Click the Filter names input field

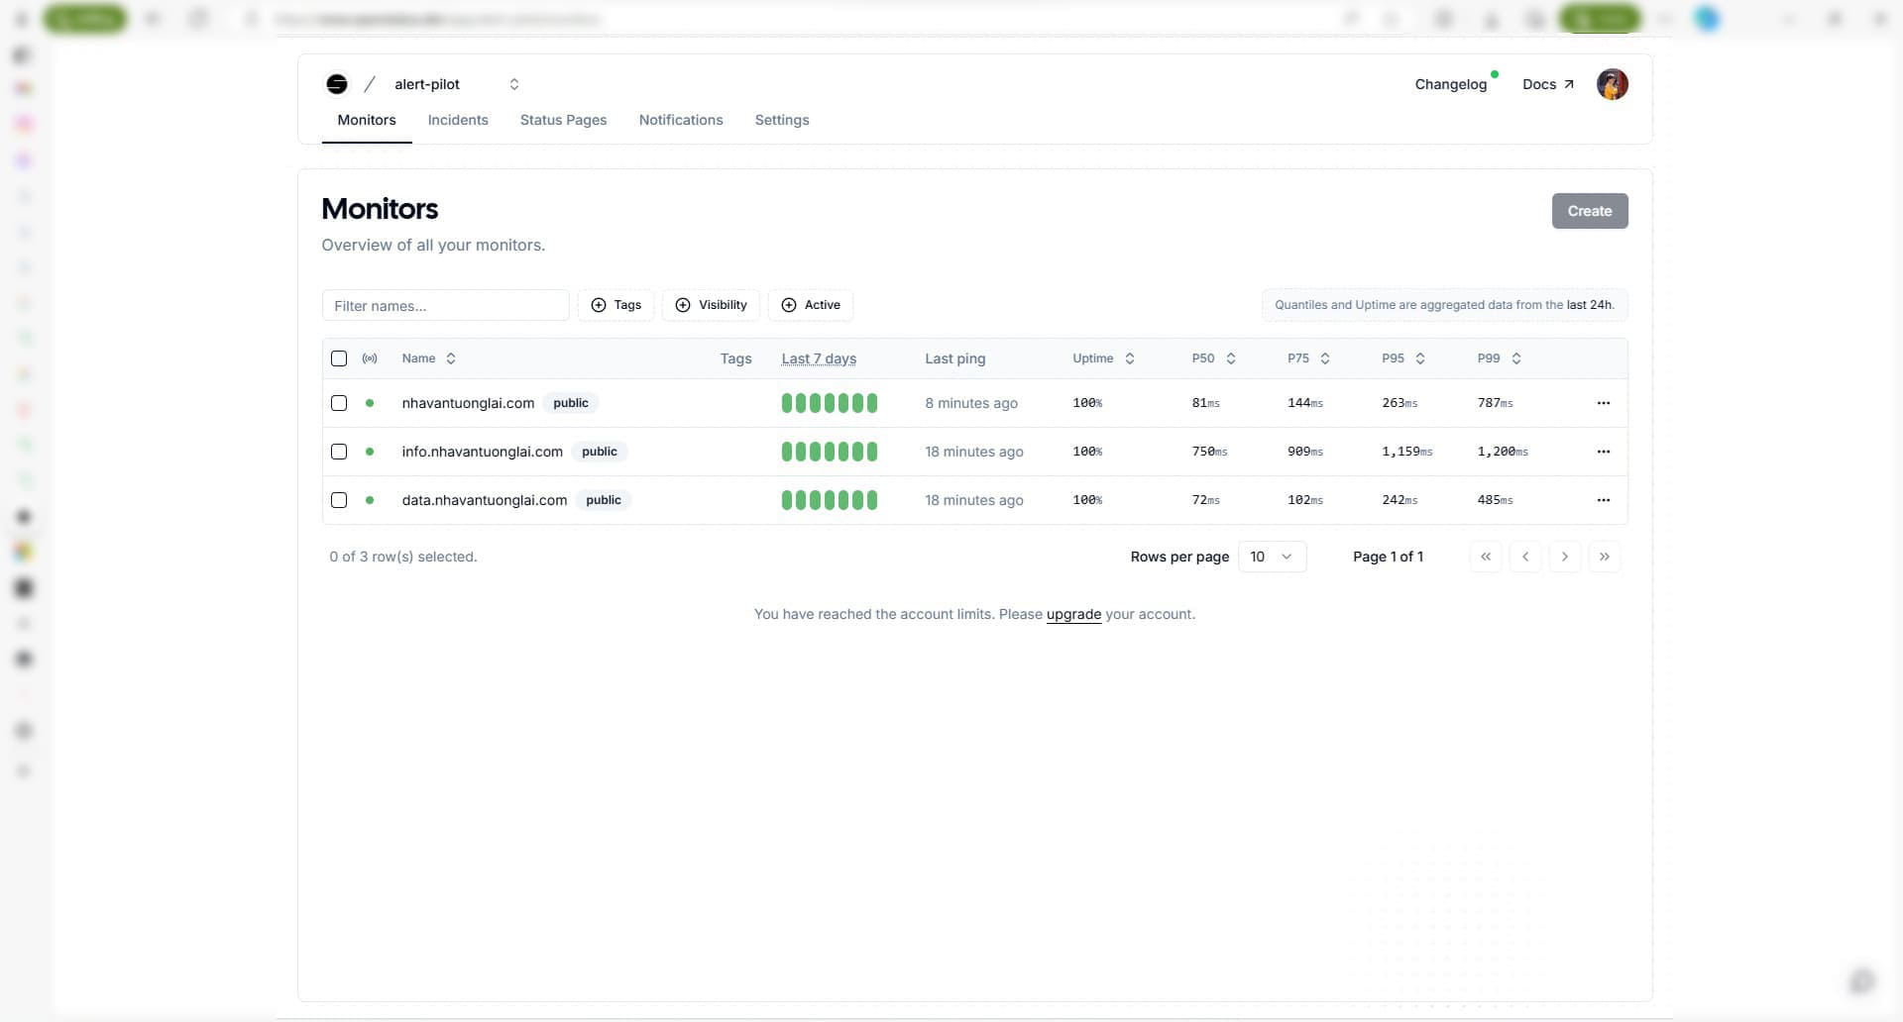pyautogui.click(x=446, y=305)
